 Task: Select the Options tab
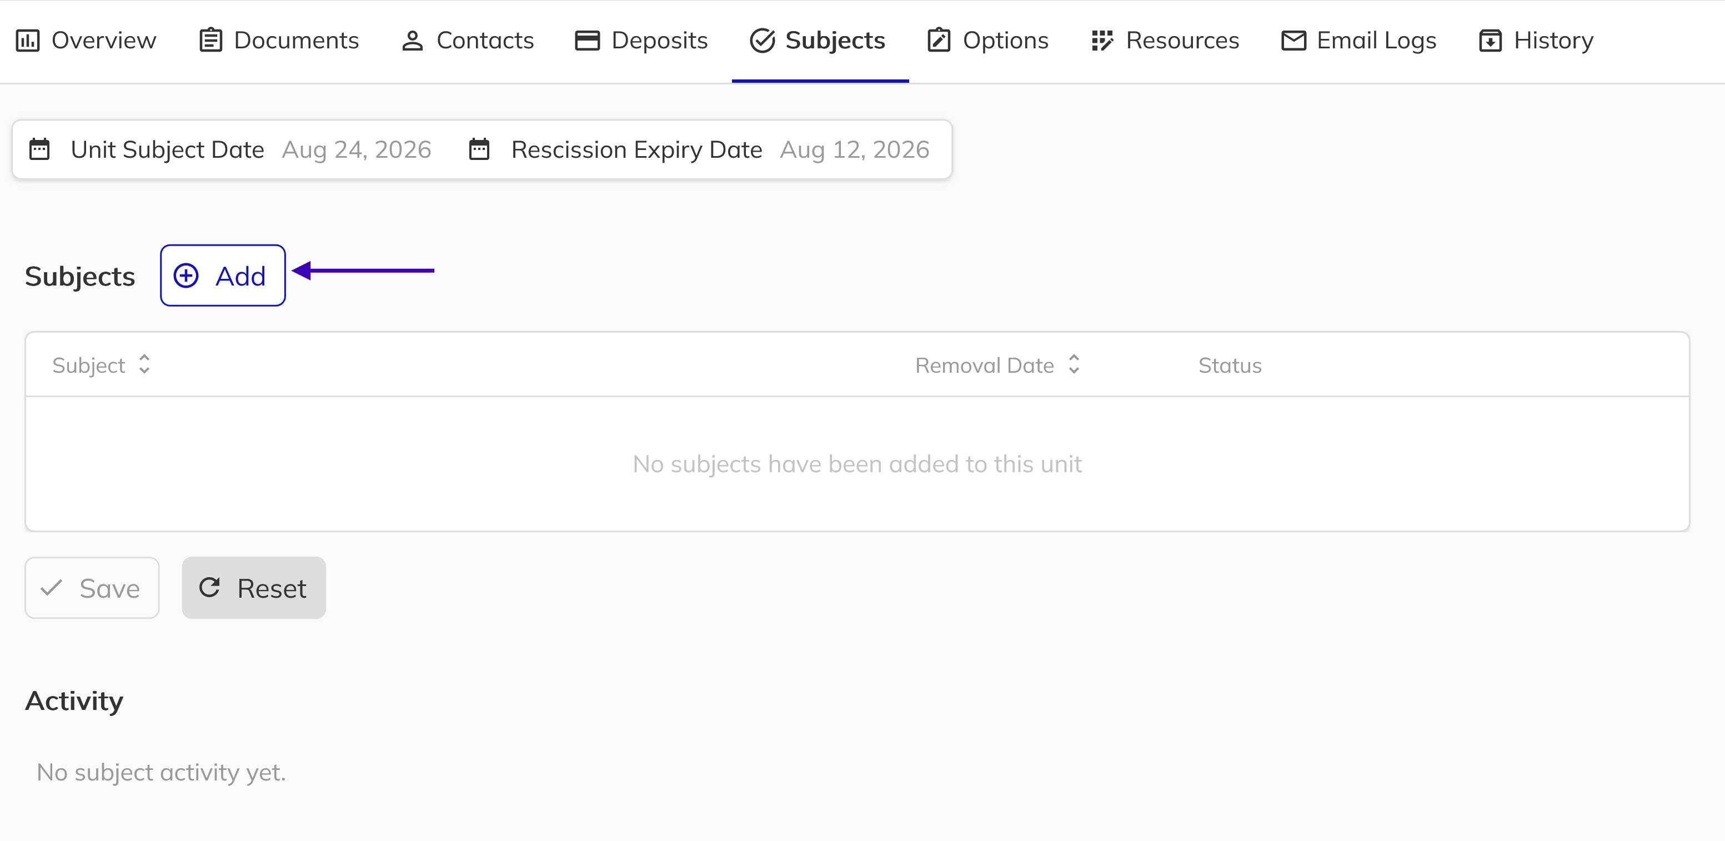pyautogui.click(x=987, y=41)
